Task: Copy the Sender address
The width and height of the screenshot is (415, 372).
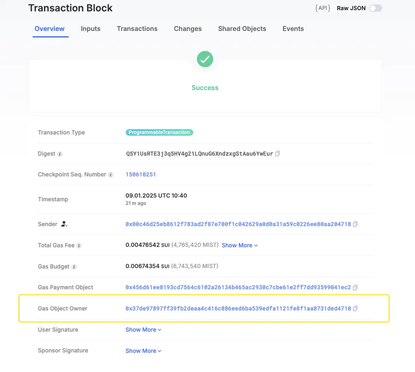Action: pos(355,224)
